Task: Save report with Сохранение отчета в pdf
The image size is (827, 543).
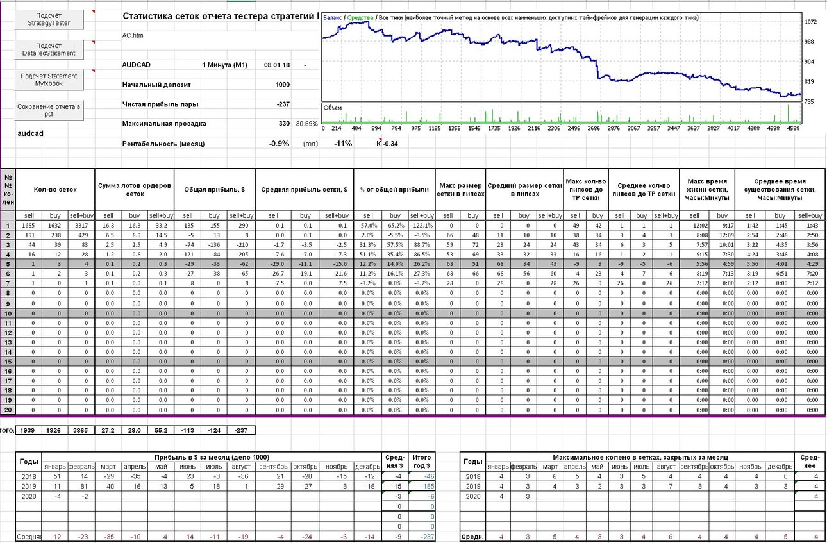Action: [x=49, y=110]
